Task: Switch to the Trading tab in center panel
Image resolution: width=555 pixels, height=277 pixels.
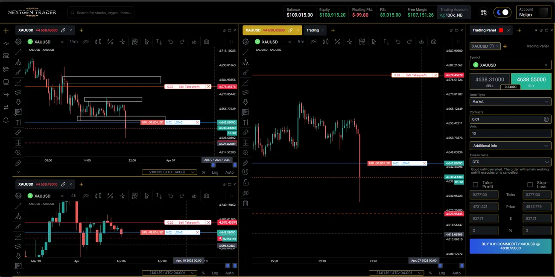Action: (313, 30)
